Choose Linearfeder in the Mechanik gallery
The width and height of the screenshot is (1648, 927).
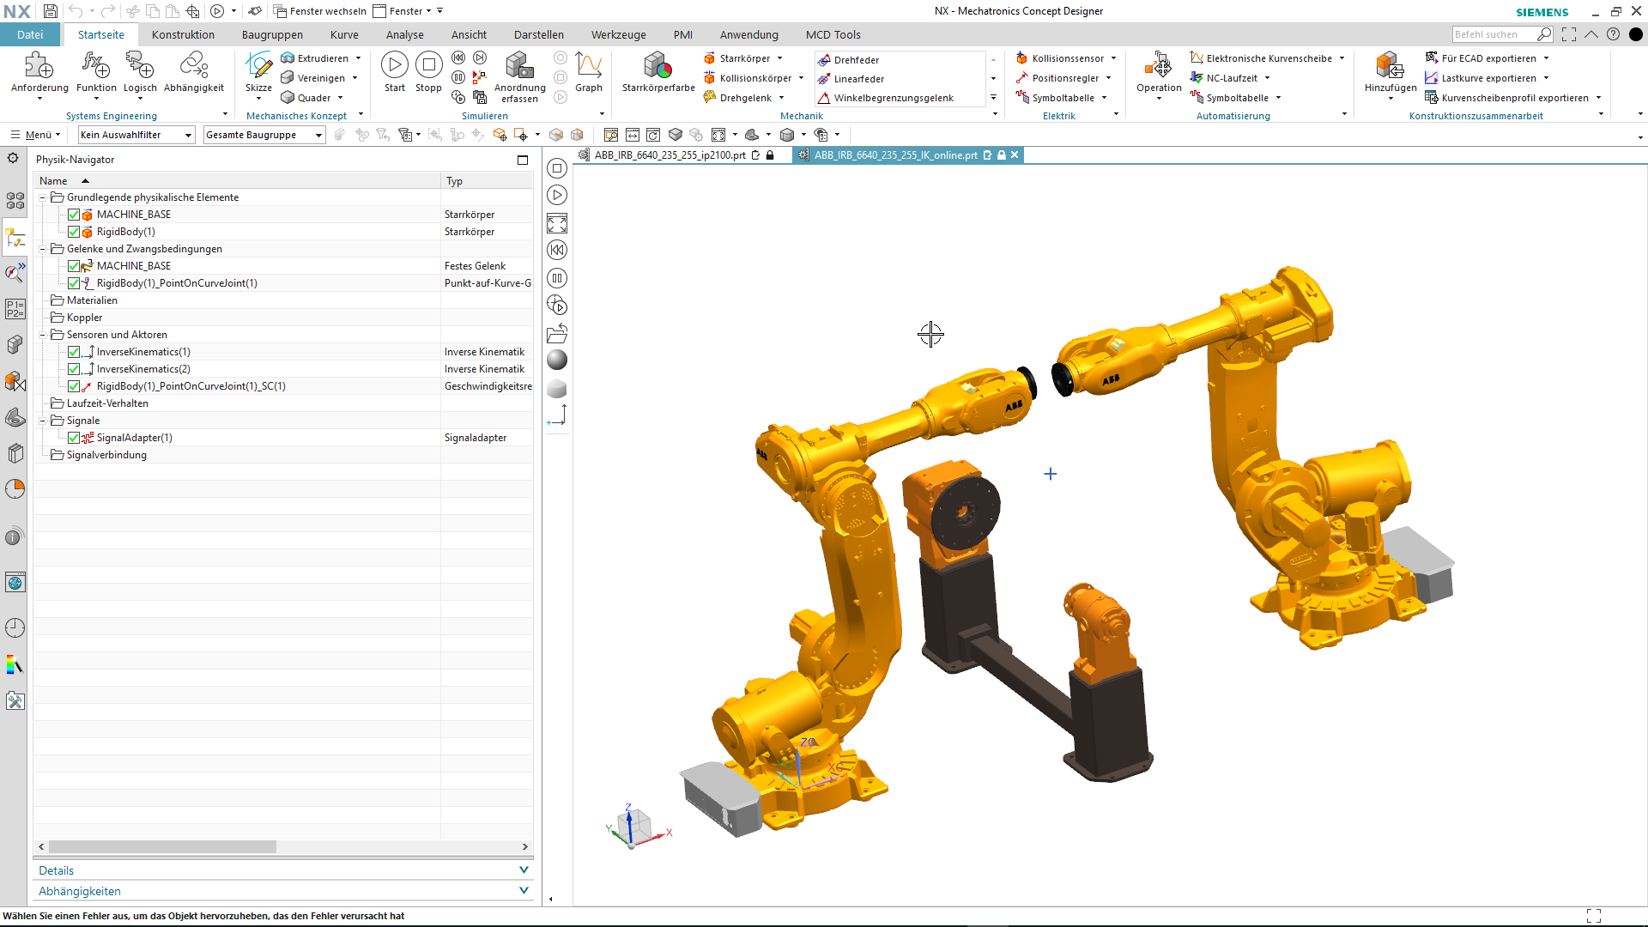[859, 79]
